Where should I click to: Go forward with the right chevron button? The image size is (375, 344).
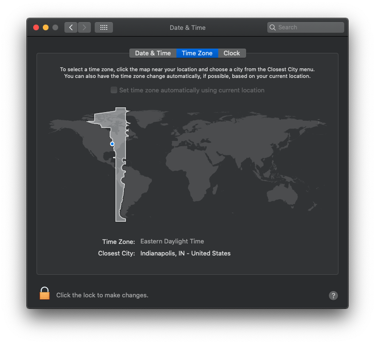(84, 27)
